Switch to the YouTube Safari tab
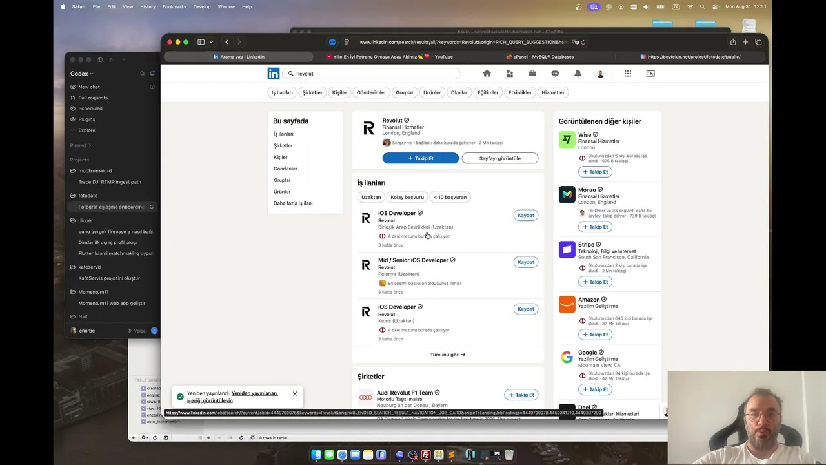826x465 pixels. tap(389, 57)
